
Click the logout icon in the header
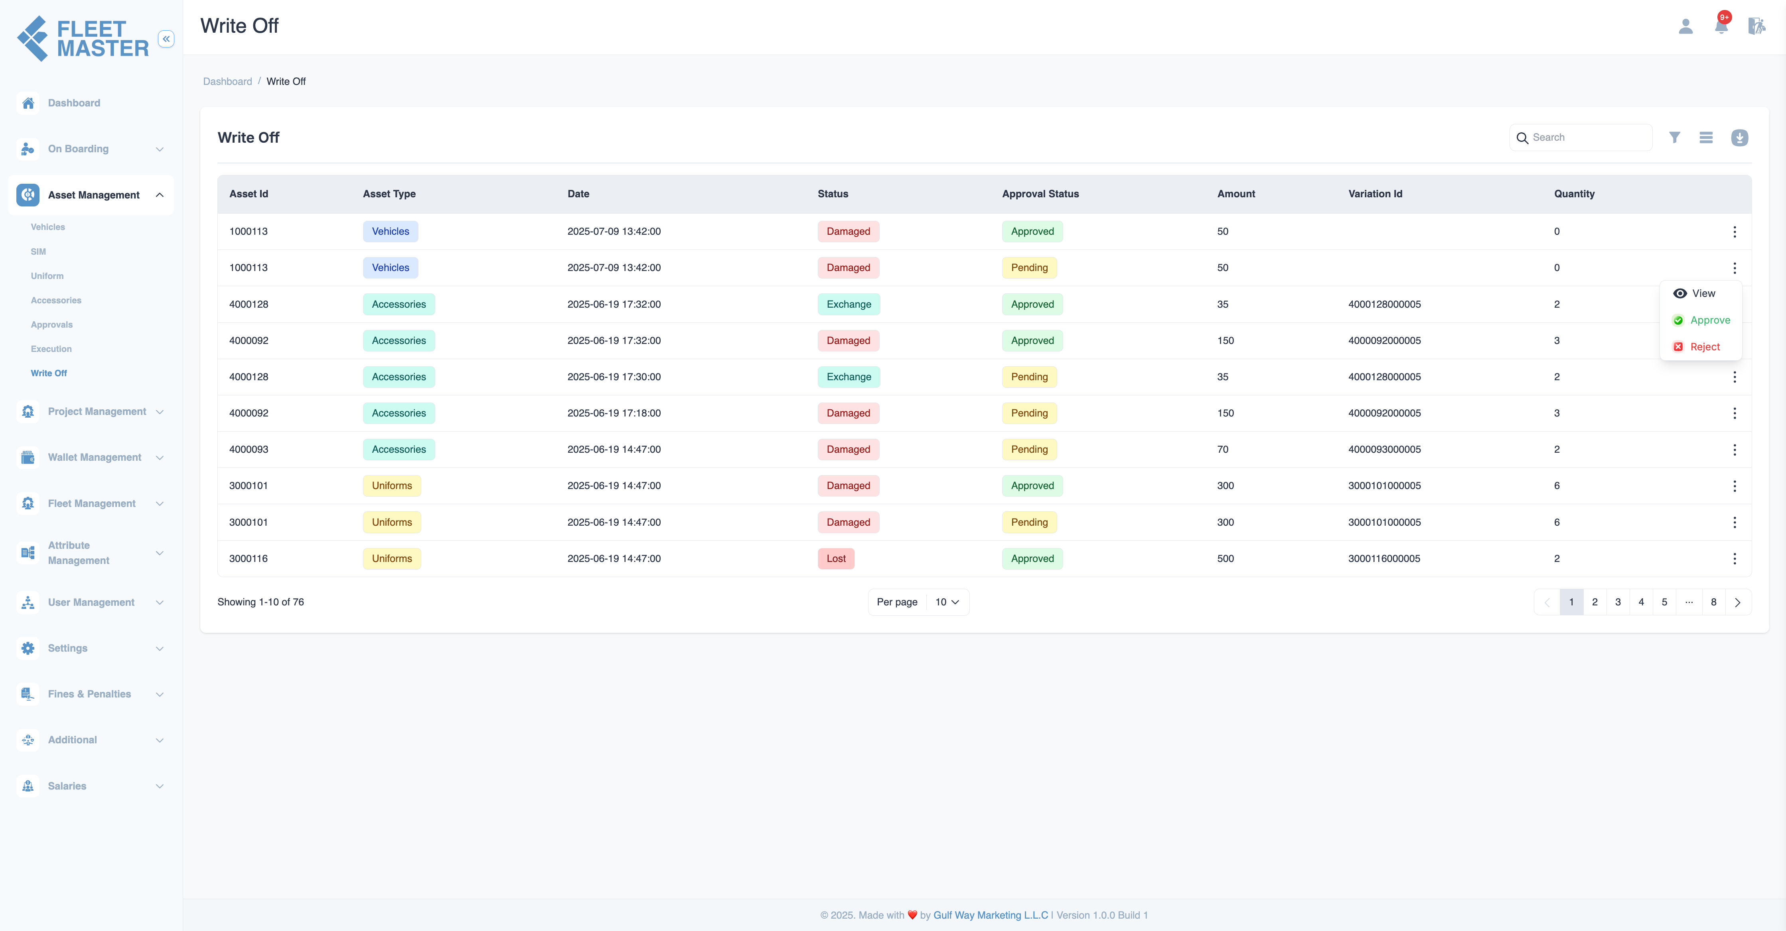1756,26
